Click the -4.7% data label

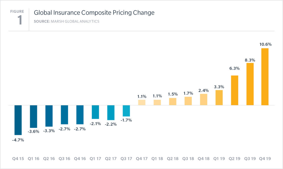click(x=18, y=140)
